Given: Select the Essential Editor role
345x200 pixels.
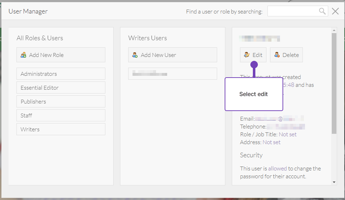Looking at the screenshot, I should pyautogui.click(x=61, y=88).
